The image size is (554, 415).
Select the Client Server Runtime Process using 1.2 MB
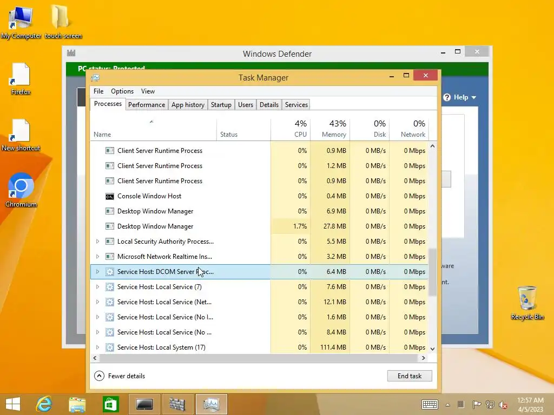259,166
